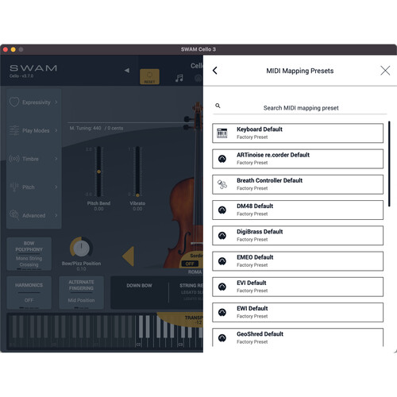Select the EWI Default preset
397x397 pixels.
pos(298,312)
